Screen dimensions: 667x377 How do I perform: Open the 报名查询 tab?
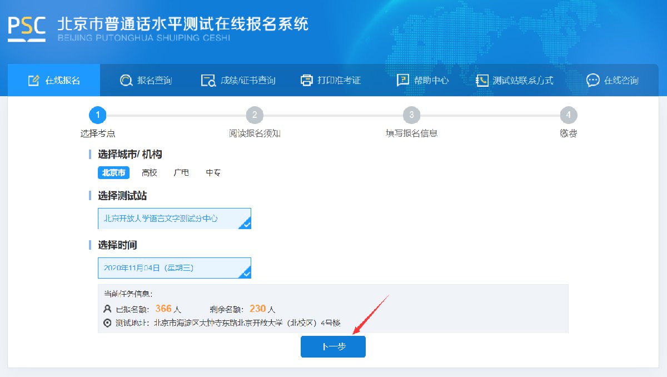click(147, 80)
